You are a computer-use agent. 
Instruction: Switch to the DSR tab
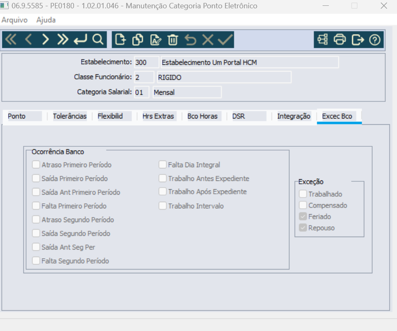pyautogui.click(x=249, y=116)
